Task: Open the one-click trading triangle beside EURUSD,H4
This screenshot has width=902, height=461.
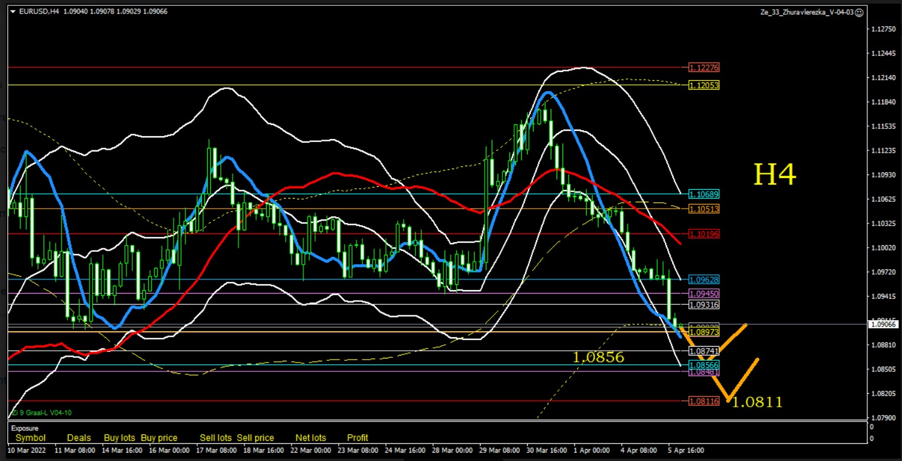Action: [x=13, y=11]
